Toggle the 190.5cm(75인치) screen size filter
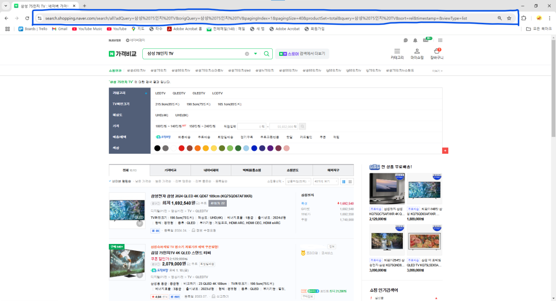This screenshot has width=556, height=301. click(198, 104)
